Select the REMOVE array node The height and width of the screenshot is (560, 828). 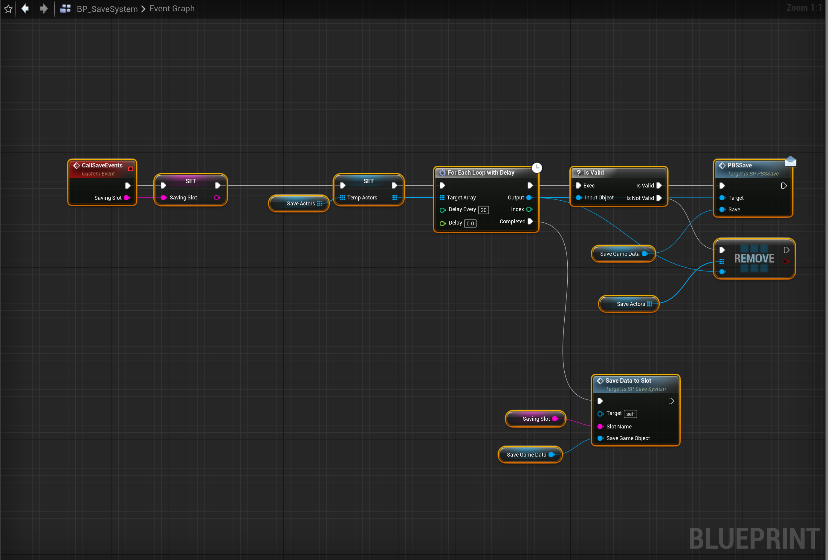click(x=754, y=258)
